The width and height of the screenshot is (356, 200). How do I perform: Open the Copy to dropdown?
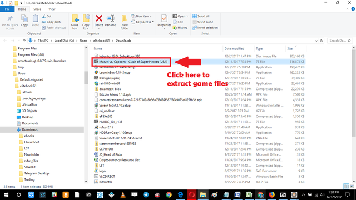tap(86, 22)
